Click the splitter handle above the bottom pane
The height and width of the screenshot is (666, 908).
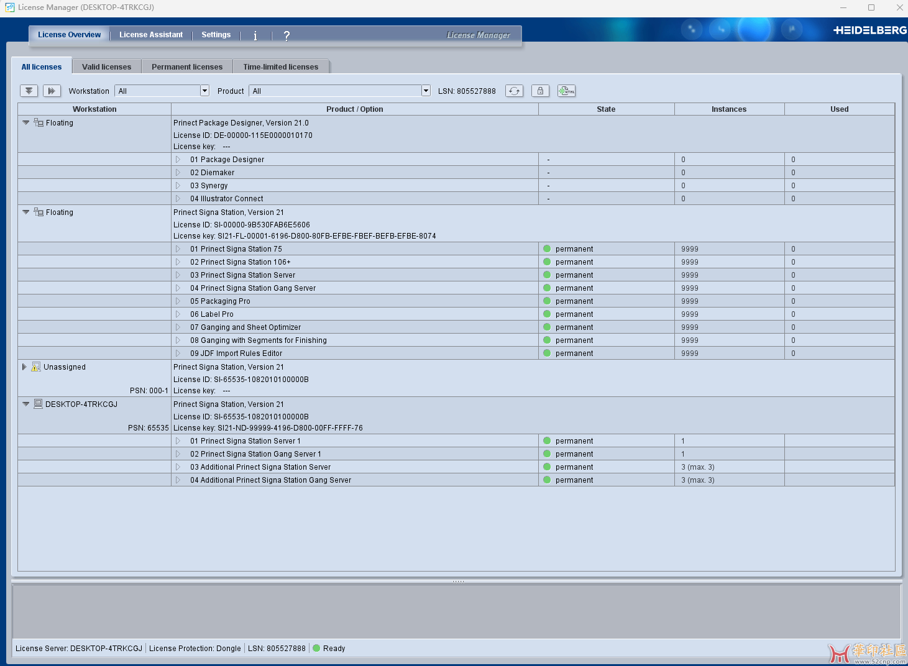point(459,582)
